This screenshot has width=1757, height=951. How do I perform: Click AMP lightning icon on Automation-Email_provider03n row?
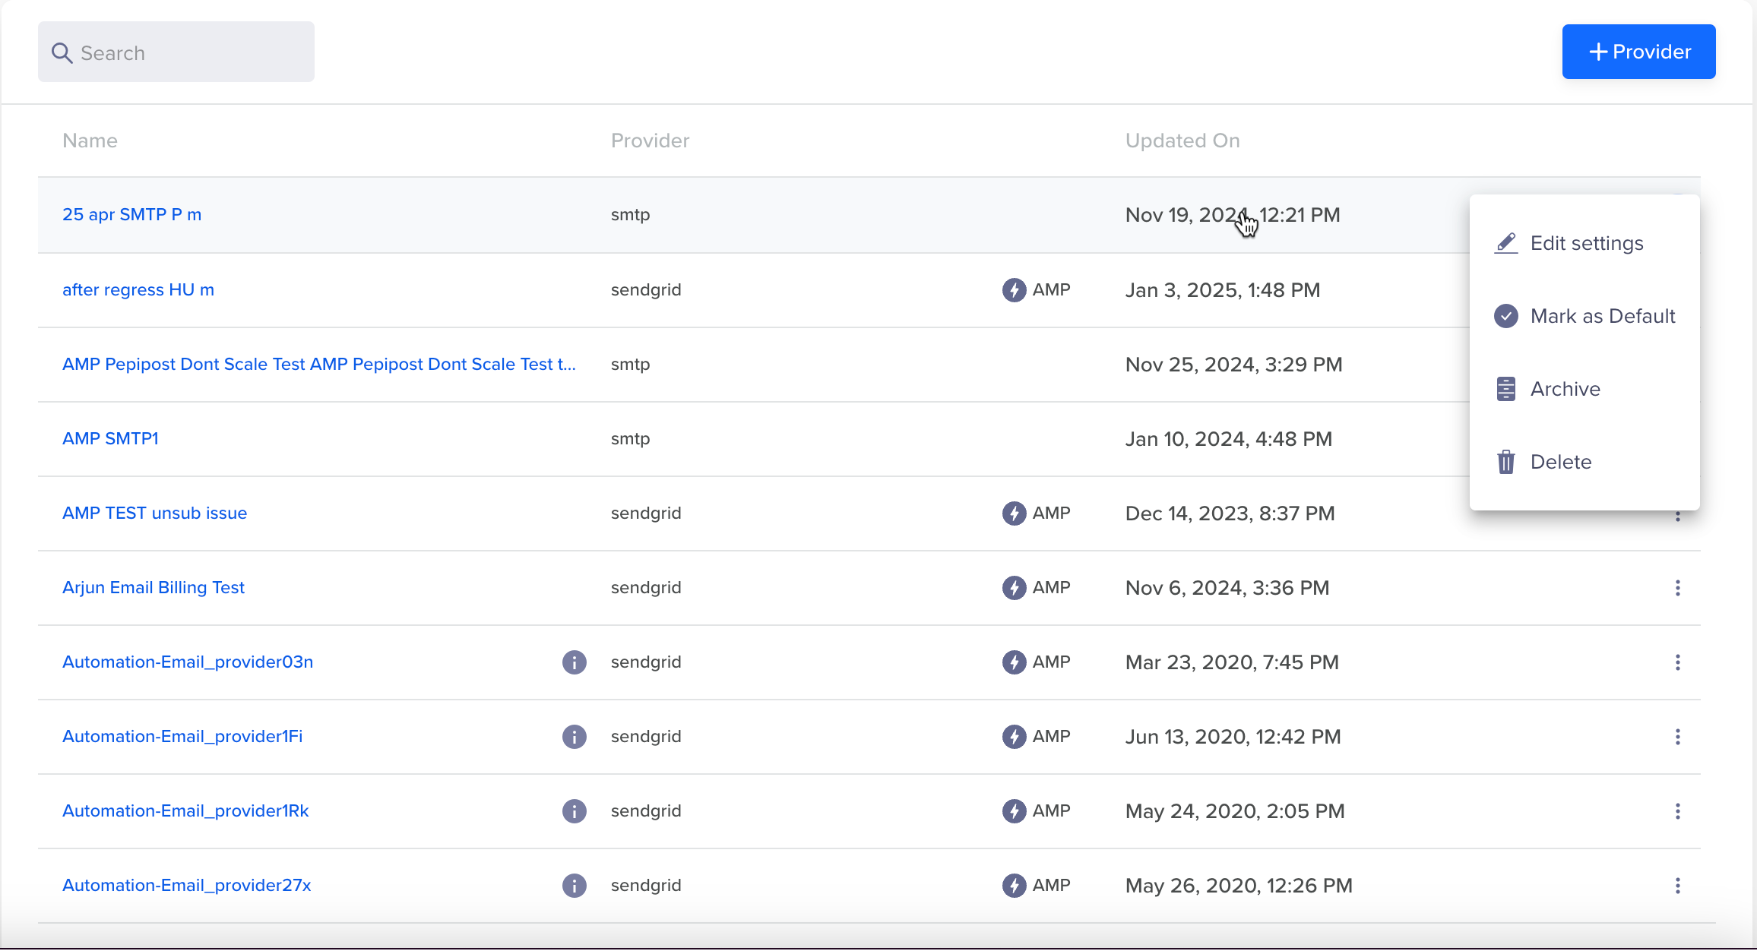(x=1014, y=662)
